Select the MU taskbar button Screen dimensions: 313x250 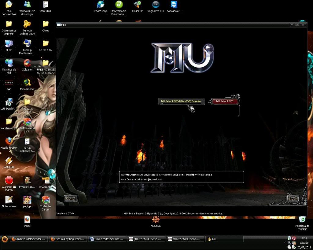[x=224, y=239]
